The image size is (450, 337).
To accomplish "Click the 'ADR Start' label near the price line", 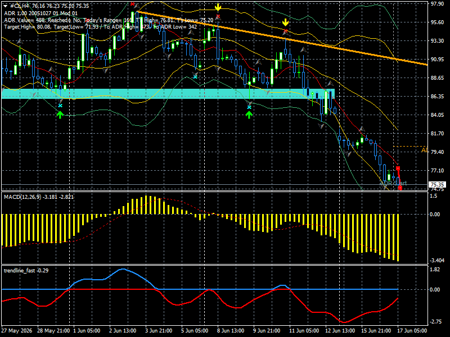I will click(x=394, y=183).
